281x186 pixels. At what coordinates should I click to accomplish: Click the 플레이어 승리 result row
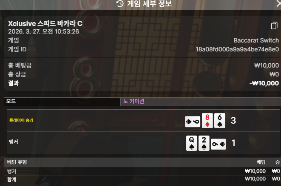pos(143,121)
